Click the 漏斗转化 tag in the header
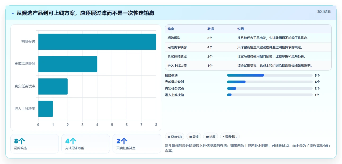The image size is (342, 164). point(324,12)
